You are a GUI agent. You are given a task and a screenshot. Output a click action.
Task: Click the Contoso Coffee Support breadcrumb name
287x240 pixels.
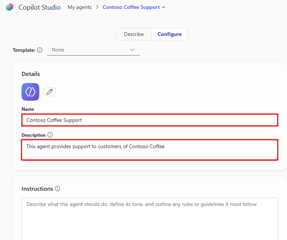pyautogui.click(x=131, y=7)
